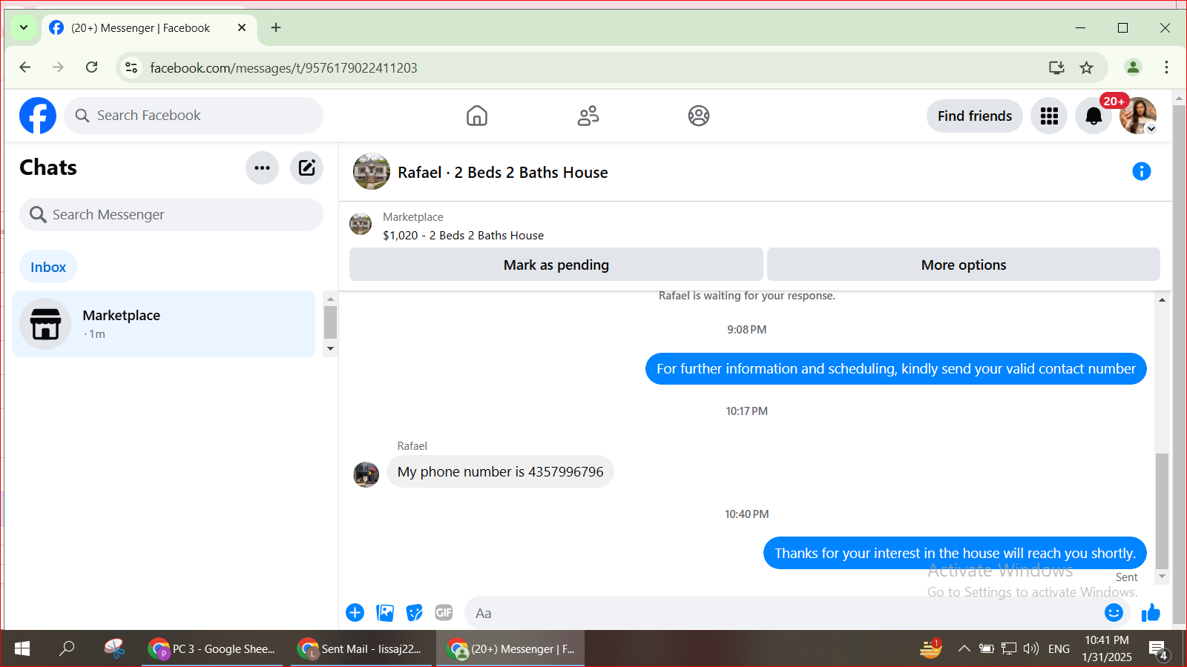Switch to PC 3 Google Sheets window
Screen dimensions: 1187x667
click(x=212, y=648)
